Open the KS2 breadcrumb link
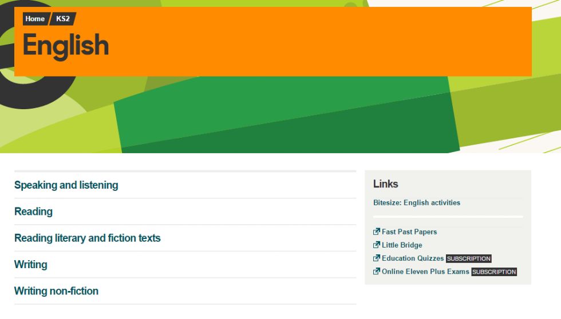The height and width of the screenshot is (319, 561). [63, 19]
